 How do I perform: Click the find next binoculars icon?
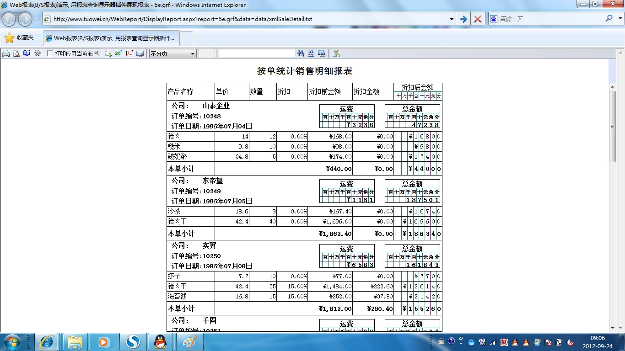[311, 53]
